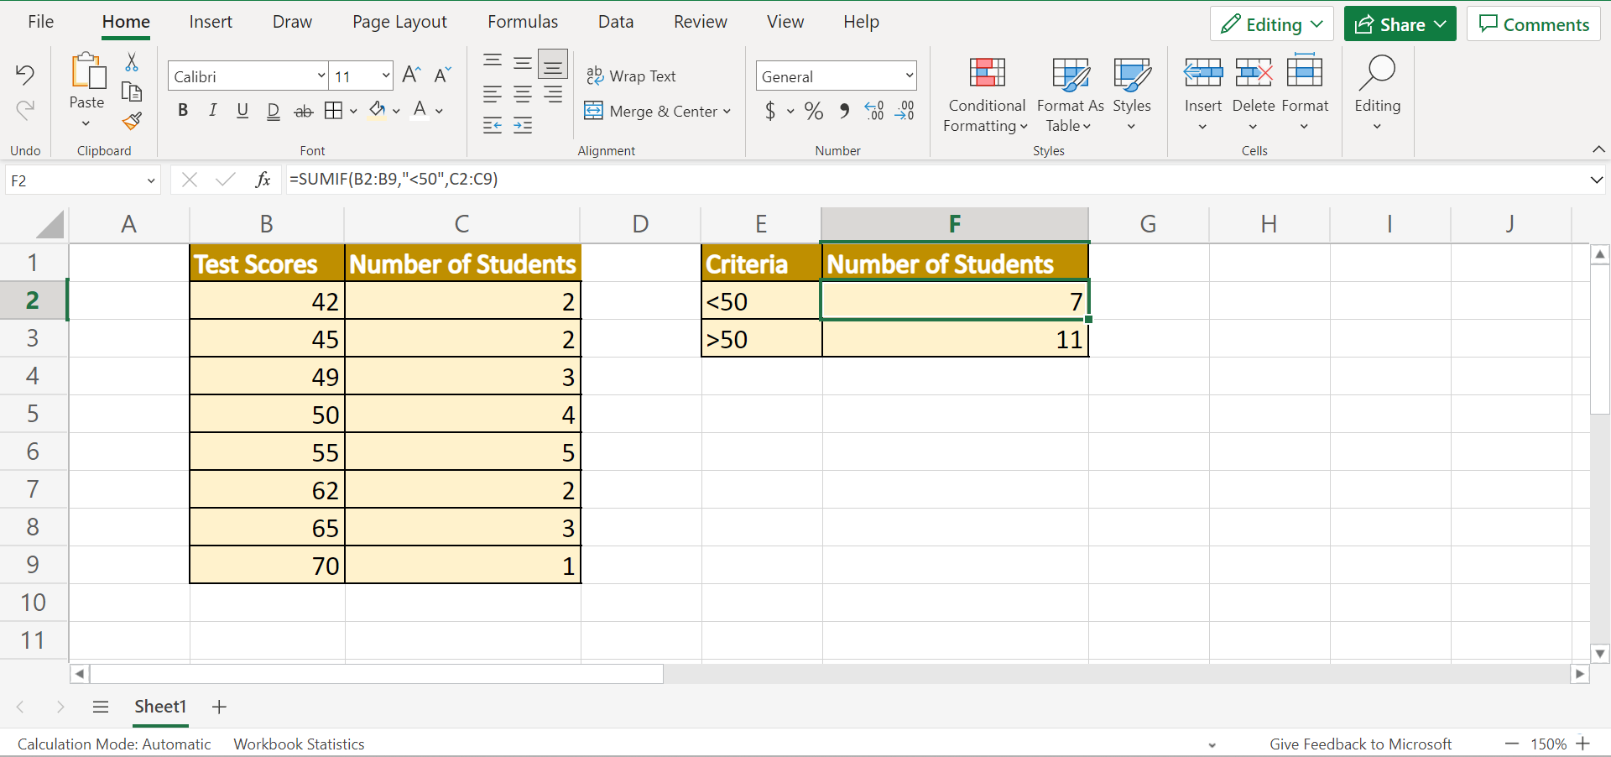Click the Insert Function fx icon
The width and height of the screenshot is (1611, 757).
pyautogui.click(x=263, y=180)
